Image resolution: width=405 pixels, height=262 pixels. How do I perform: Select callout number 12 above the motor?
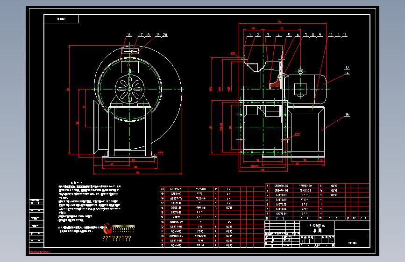click(345, 34)
